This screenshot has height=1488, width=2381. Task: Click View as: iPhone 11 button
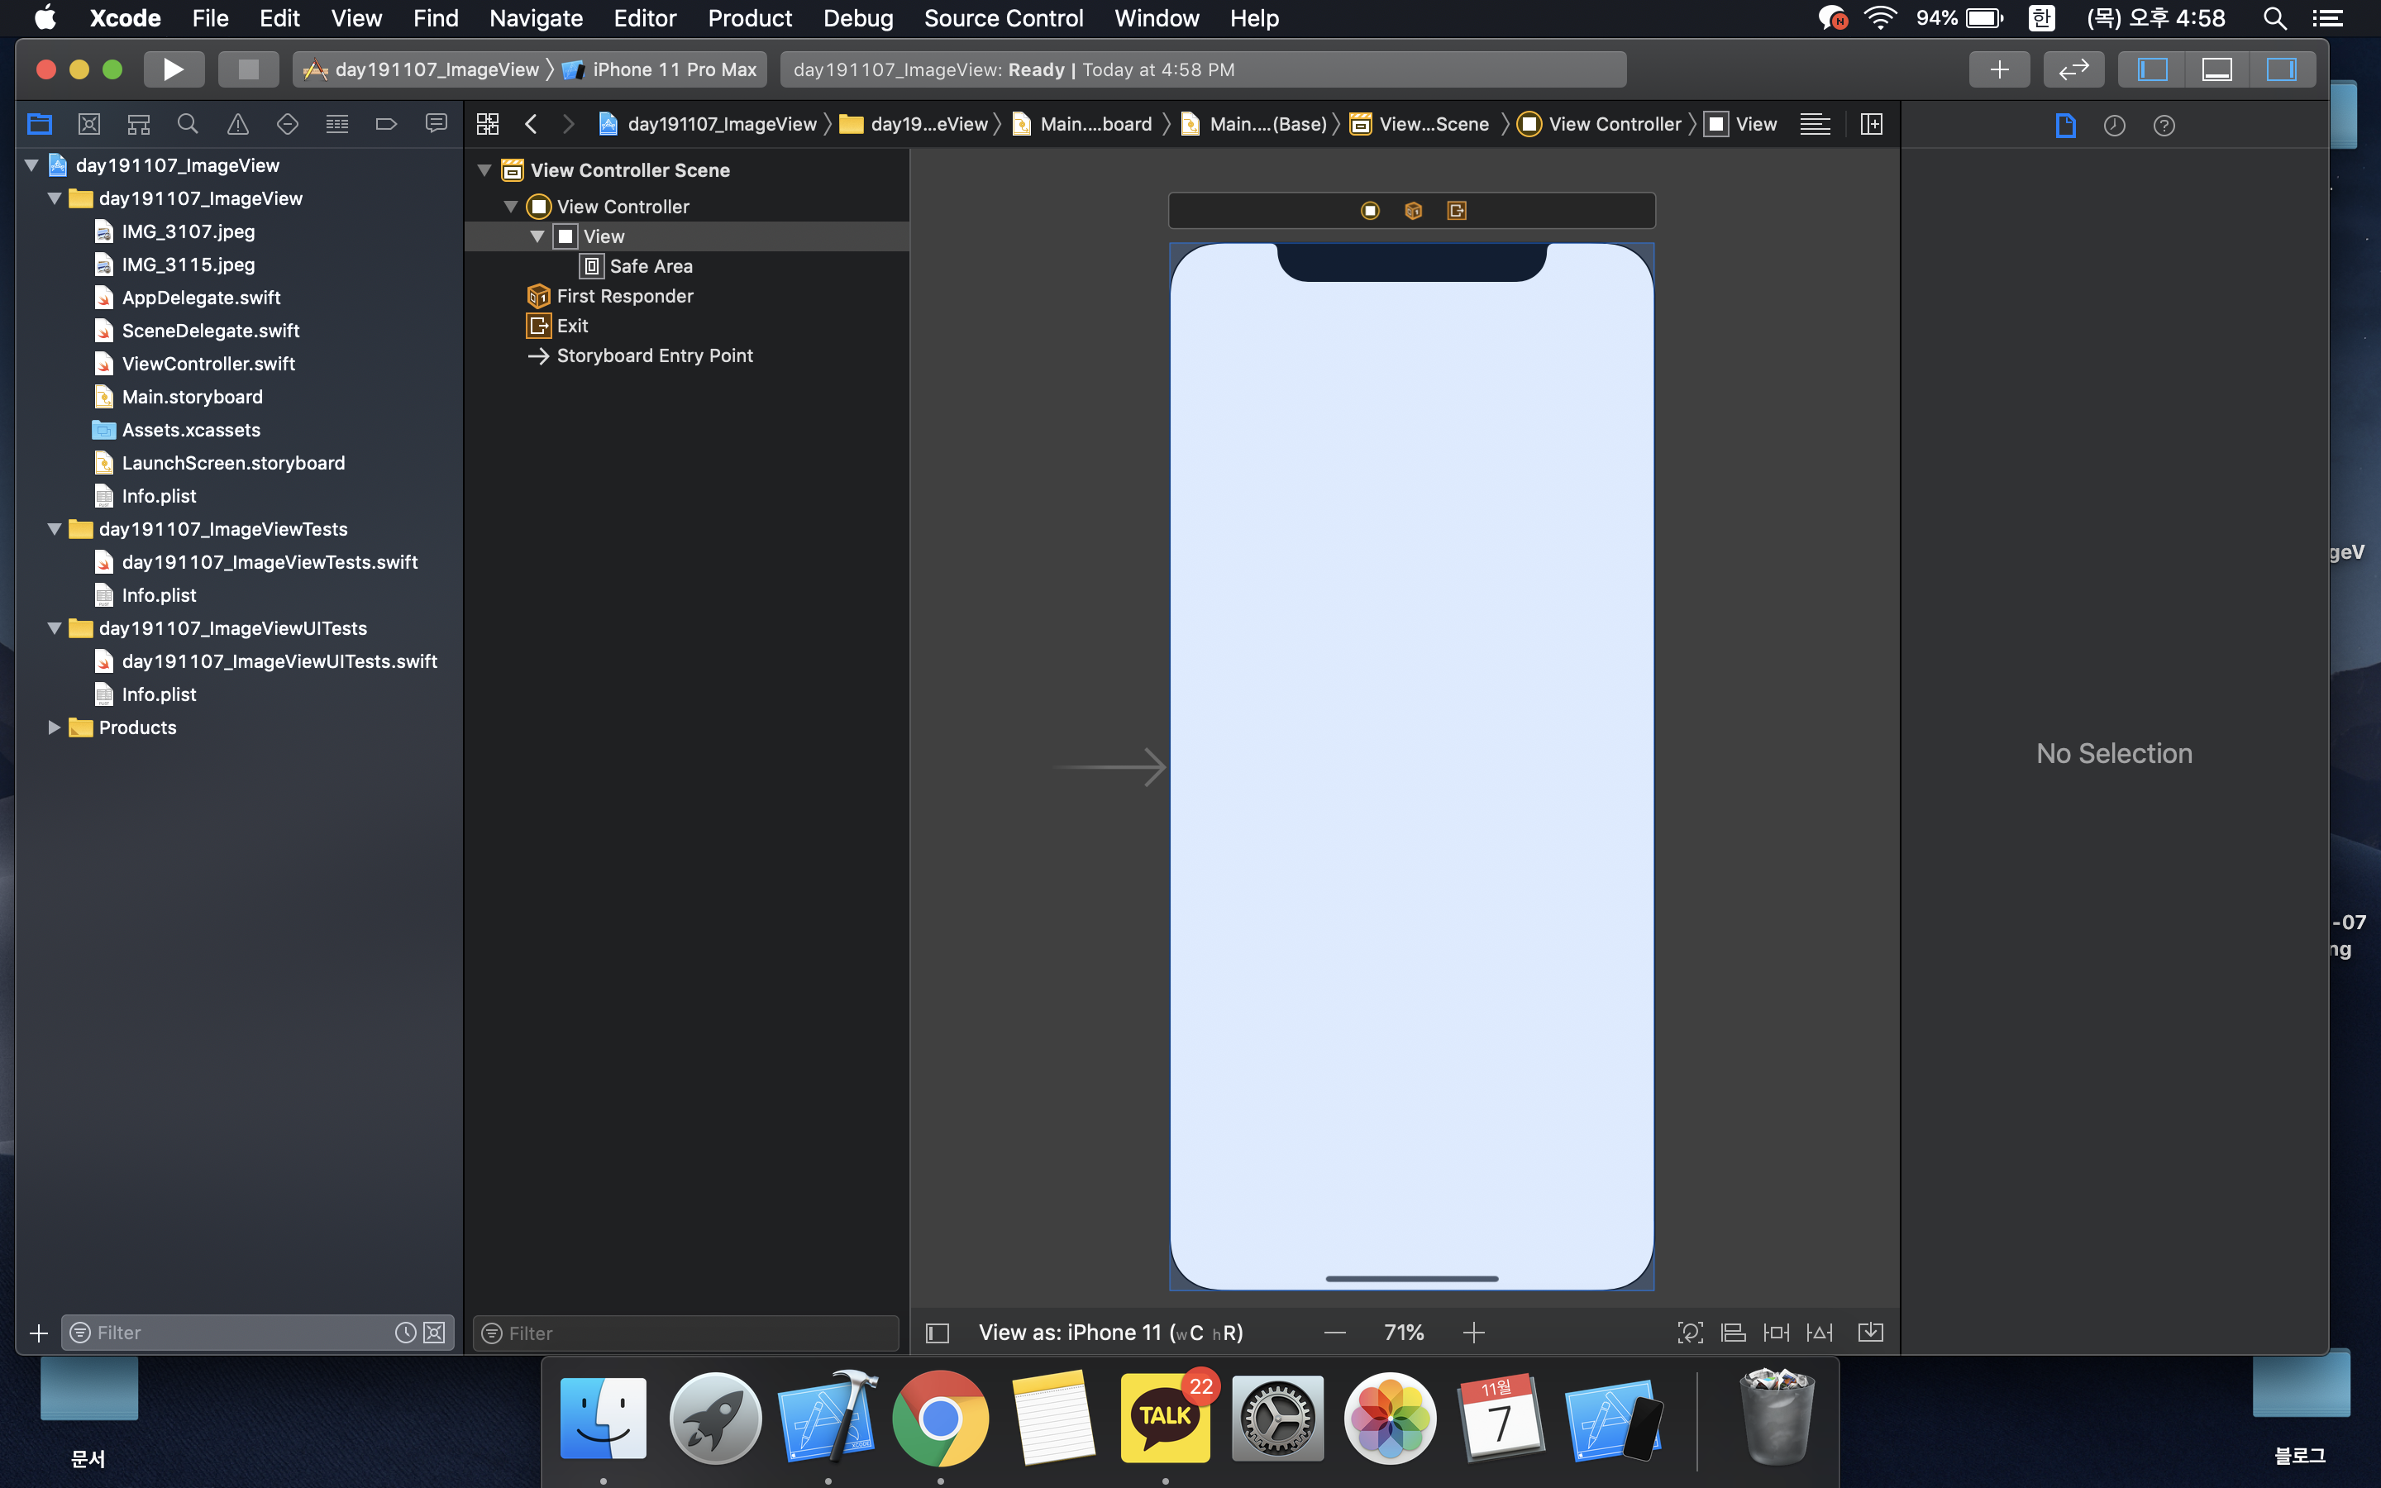1109,1333
